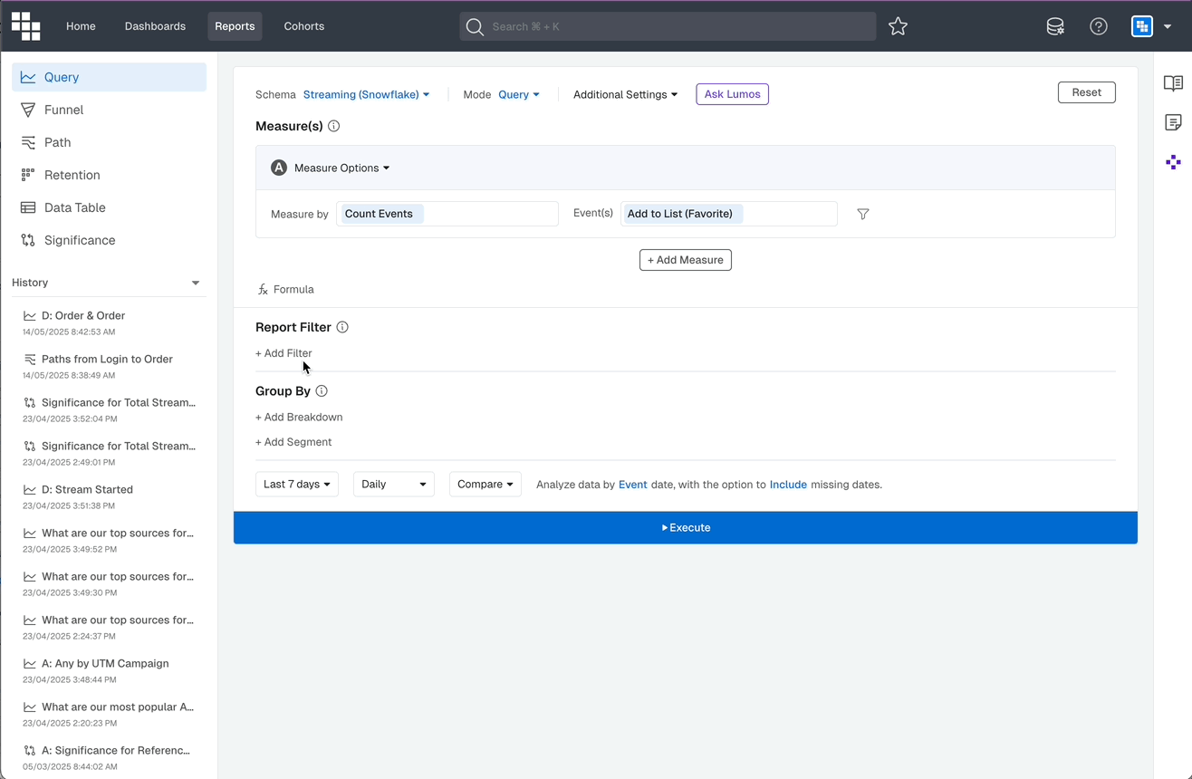
Task: Click the purple Lumos sparkle icon
Action: (x=1173, y=162)
